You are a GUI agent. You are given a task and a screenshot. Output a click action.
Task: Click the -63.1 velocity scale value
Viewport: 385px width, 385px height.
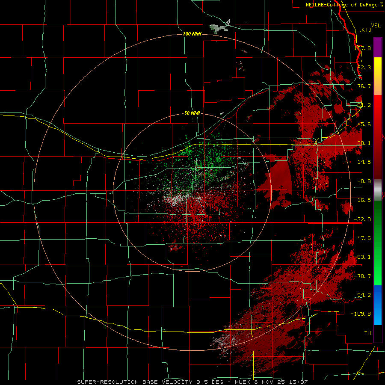click(x=362, y=257)
